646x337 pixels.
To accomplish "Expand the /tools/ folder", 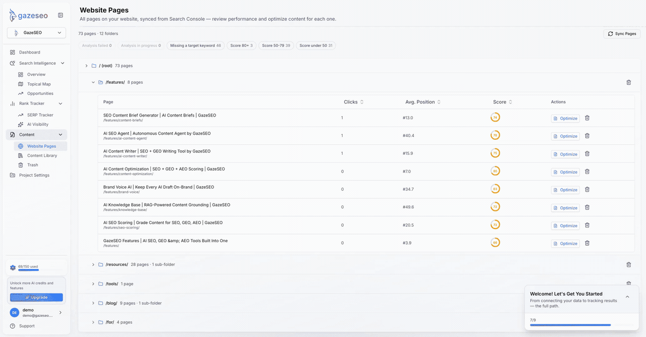I will point(93,284).
